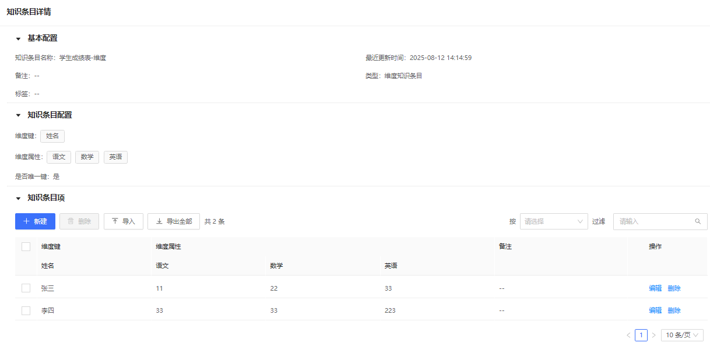Screen dimensions: 710x346
Task: Collapse the 基本配置 section
Action: pos(18,38)
